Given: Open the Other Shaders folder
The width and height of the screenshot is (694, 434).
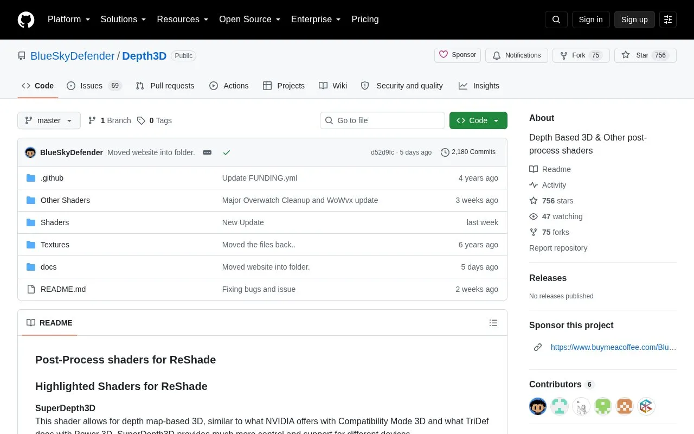Looking at the screenshot, I should pyautogui.click(x=65, y=200).
